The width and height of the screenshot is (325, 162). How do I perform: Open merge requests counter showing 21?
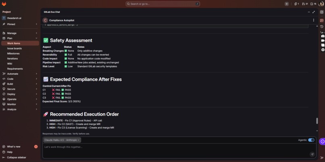pyautogui.click(x=305, y=4)
